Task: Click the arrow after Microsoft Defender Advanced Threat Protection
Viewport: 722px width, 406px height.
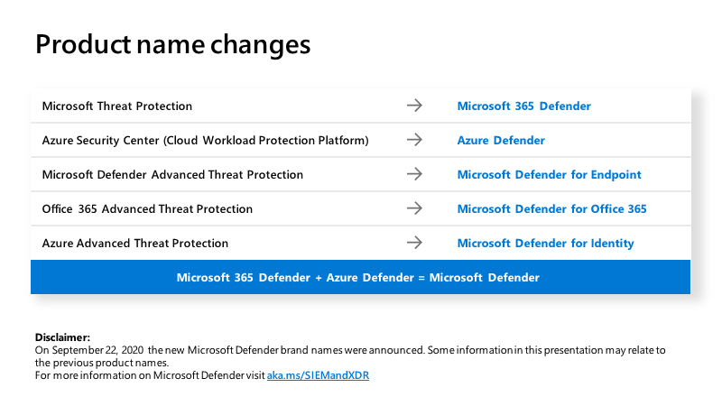Action: (x=414, y=174)
